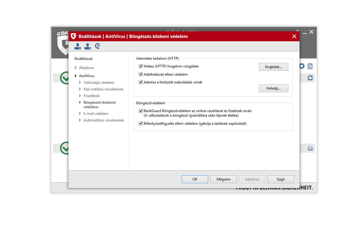Image resolution: width=362 pixels, height=226 pixels.
Task: Click the Internetes tartalom (HTTP) group label
Action: [x=157, y=58]
